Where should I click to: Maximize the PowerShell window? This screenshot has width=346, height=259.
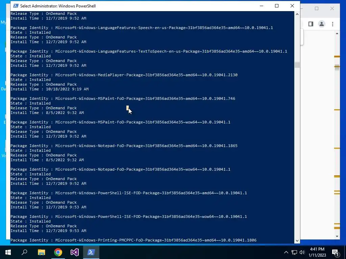point(277,6)
